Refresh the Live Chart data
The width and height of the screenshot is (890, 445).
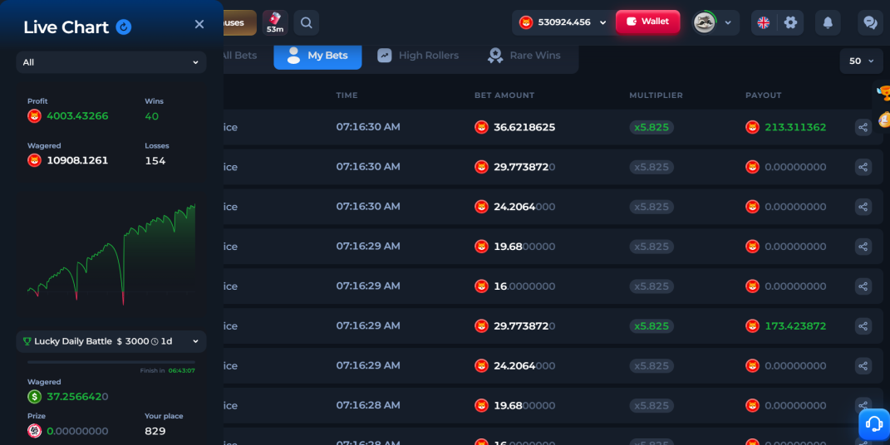pyautogui.click(x=124, y=27)
